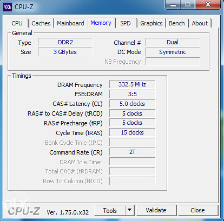The height and width of the screenshot is (221, 224).
Task: Open the CPU tab
Action: [x=17, y=23]
